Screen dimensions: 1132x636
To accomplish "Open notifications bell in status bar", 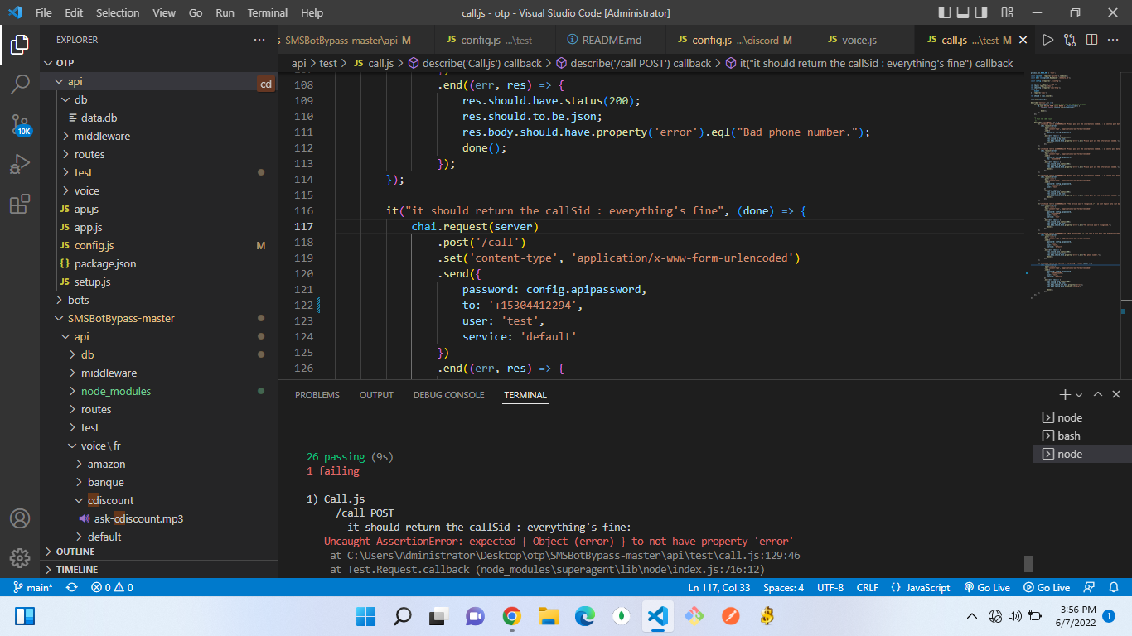I will tap(1112, 587).
